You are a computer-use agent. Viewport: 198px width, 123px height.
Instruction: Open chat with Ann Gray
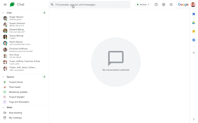click(x=24, y=56)
